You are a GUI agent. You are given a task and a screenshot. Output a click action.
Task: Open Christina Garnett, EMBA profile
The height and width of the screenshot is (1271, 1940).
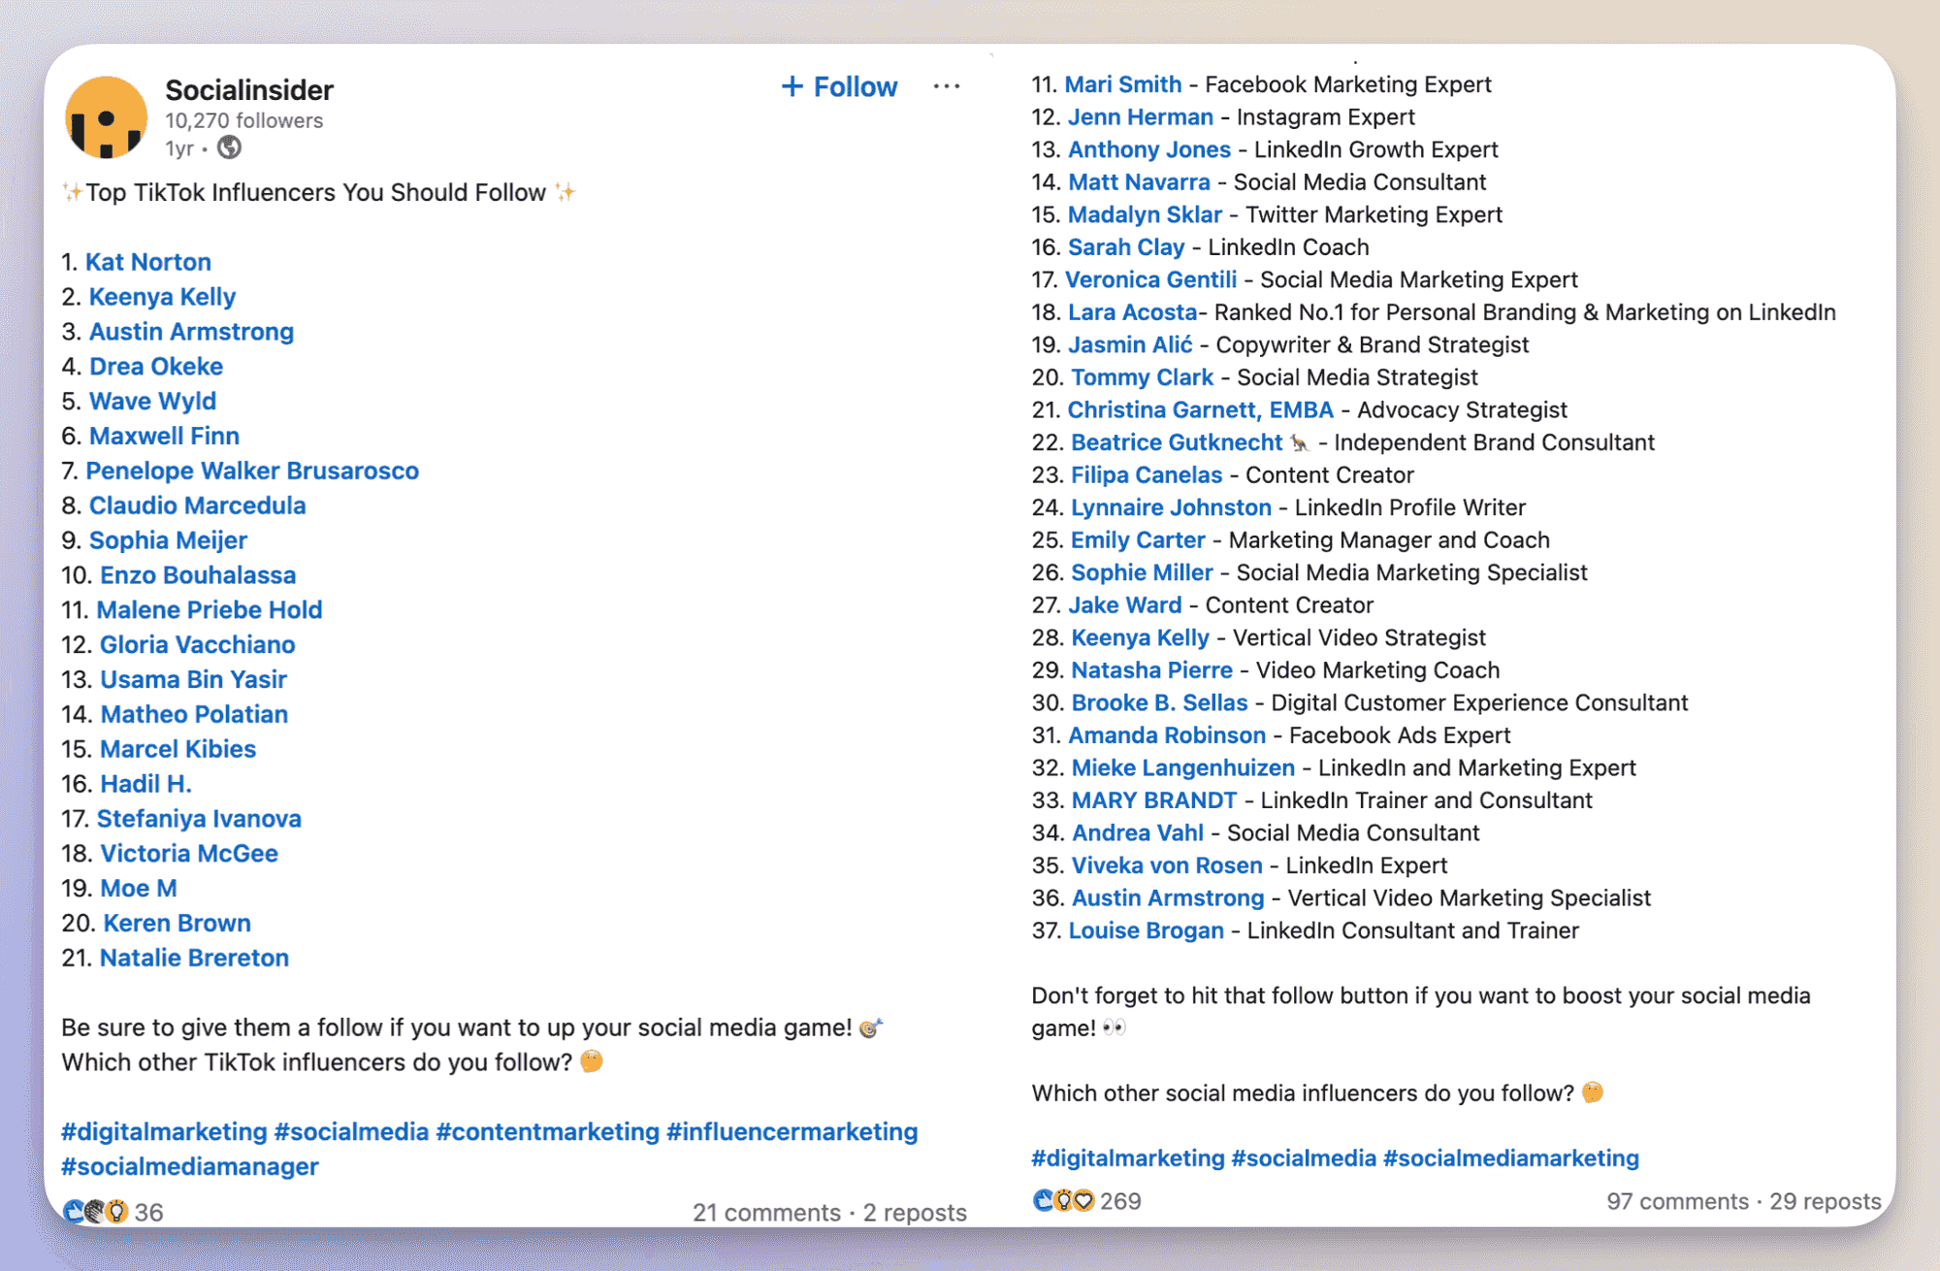1201,410
